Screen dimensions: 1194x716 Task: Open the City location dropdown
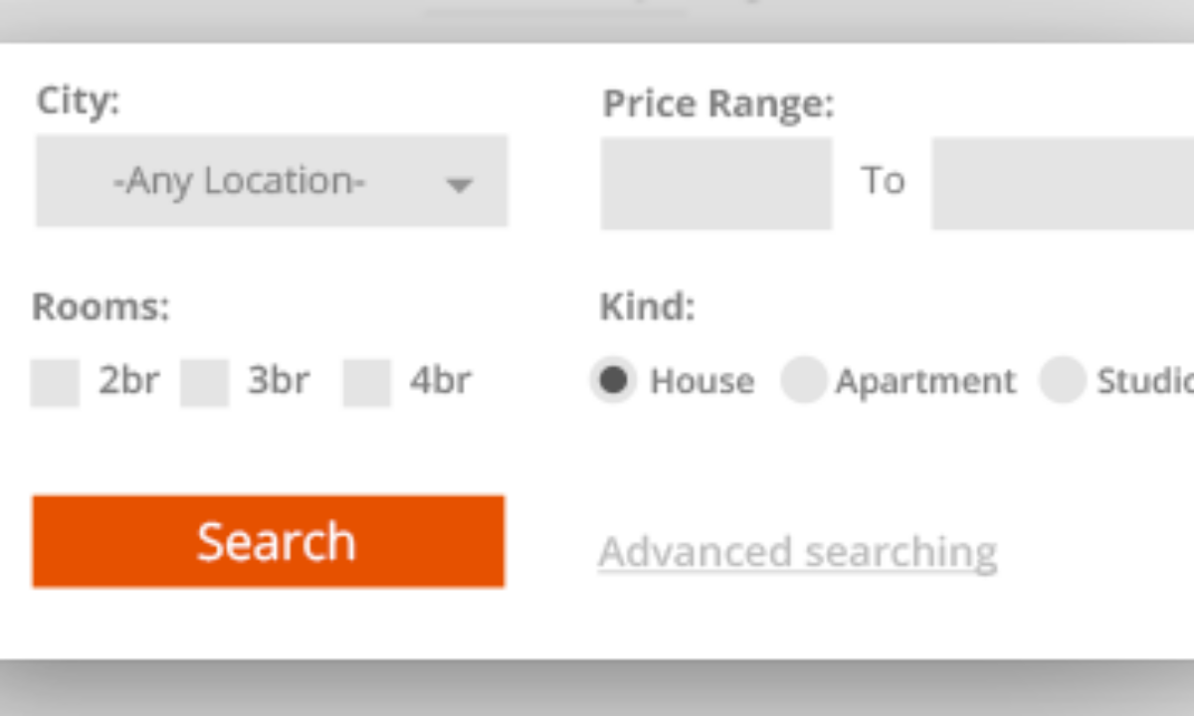271,181
